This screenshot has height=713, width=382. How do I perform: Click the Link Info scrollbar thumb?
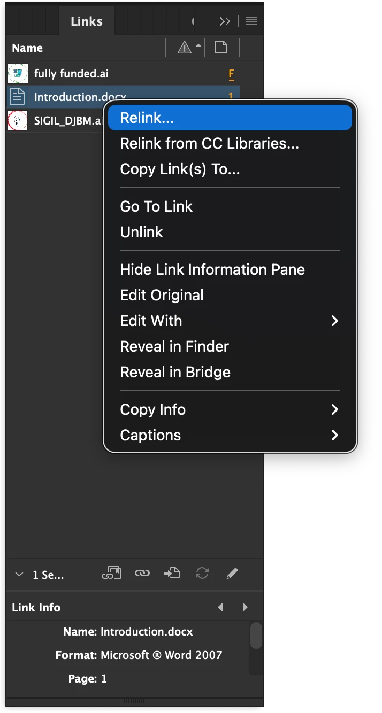[x=256, y=635]
